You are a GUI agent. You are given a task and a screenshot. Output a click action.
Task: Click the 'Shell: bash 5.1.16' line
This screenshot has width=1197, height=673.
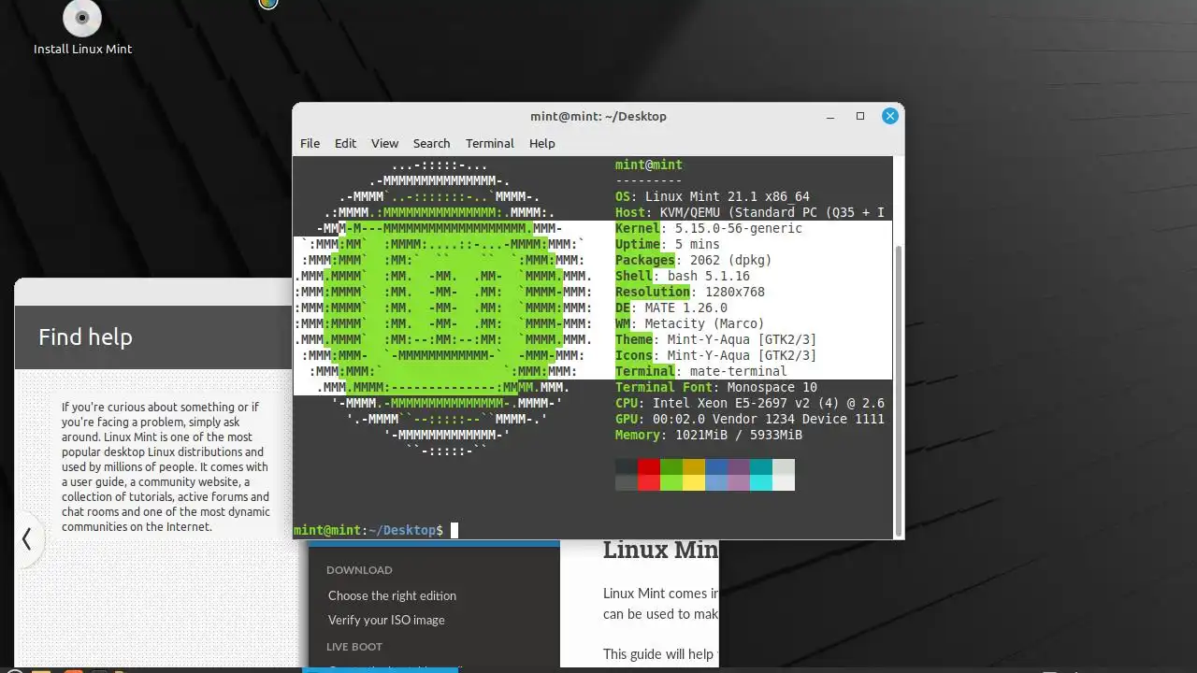(x=683, y=276)
